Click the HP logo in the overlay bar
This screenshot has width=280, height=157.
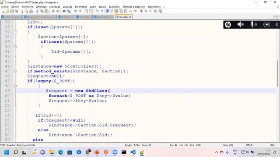pyautogui.click(x=228, y=24)
